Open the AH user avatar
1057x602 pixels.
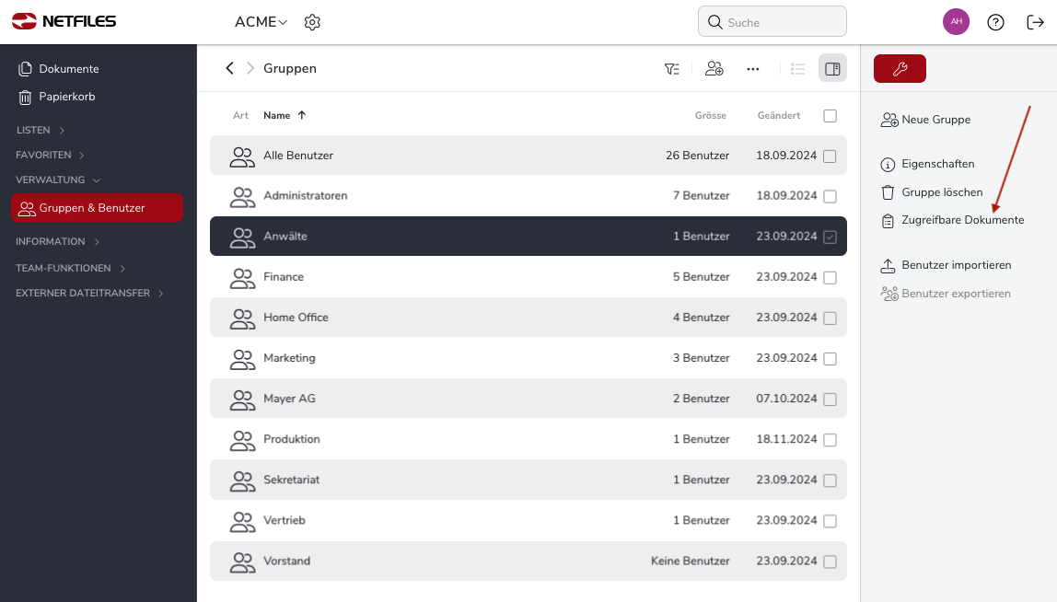956,21
